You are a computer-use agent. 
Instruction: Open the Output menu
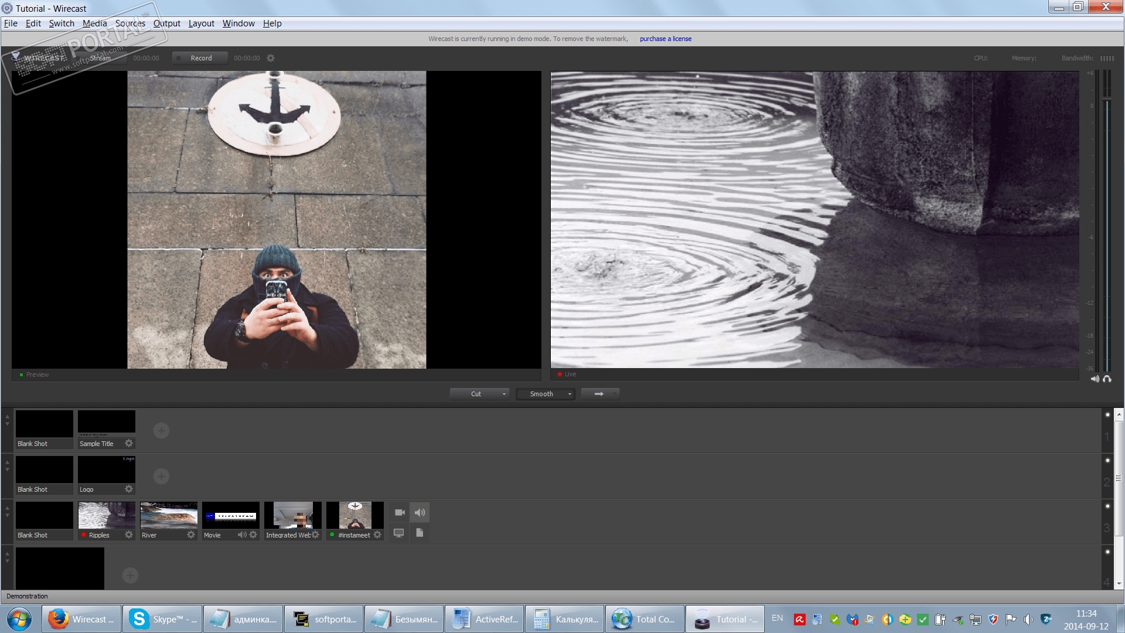tap(166, 23)
